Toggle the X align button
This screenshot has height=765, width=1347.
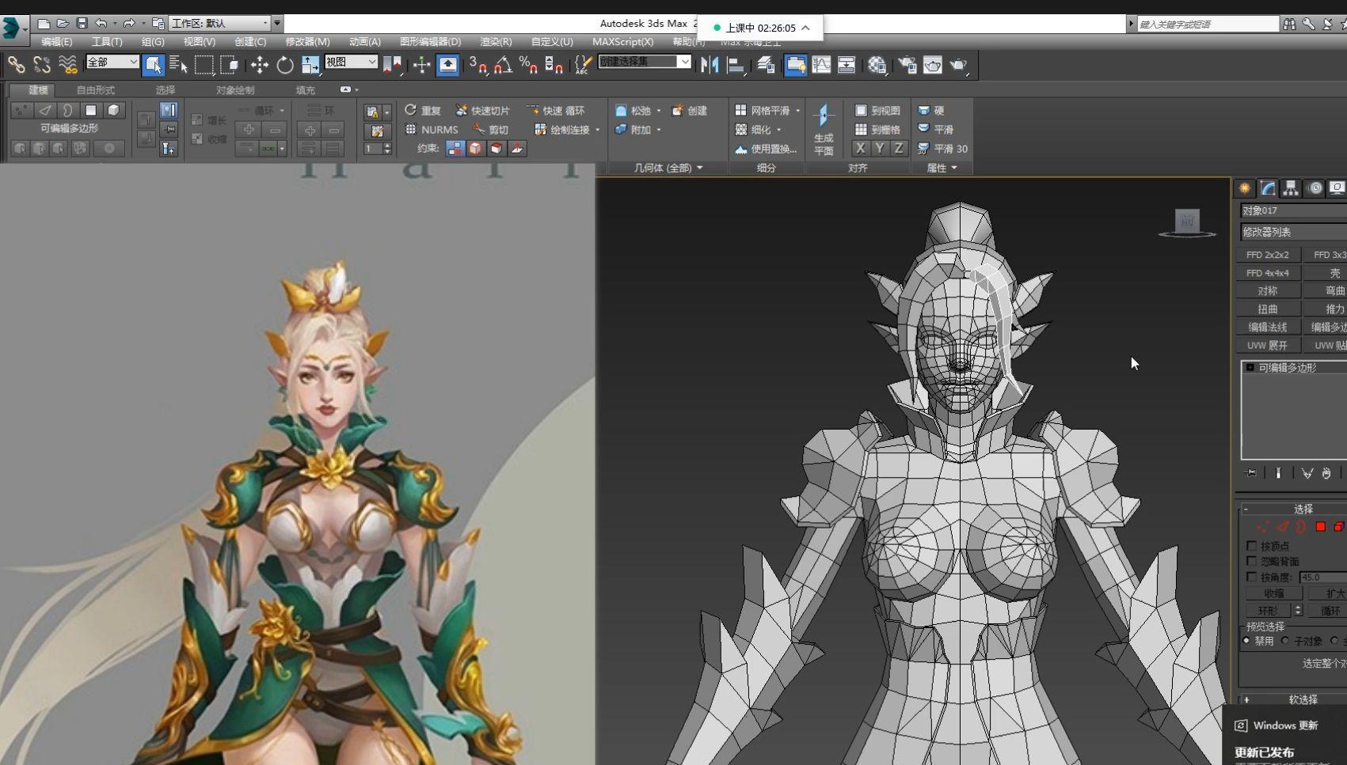point(861,148)
